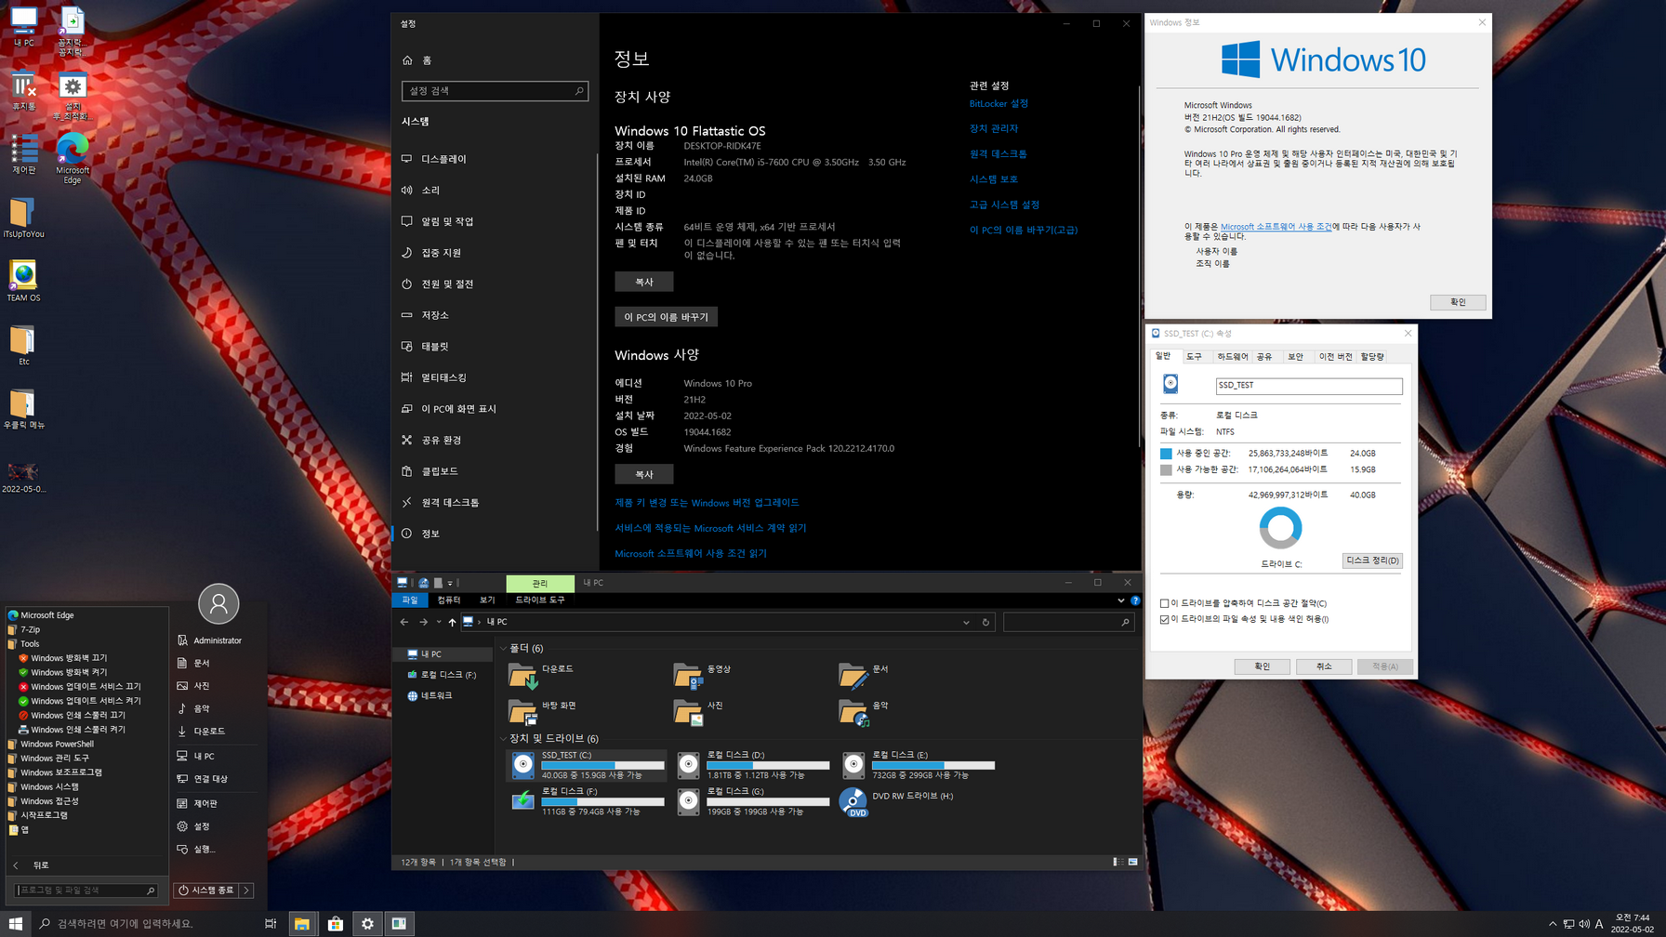This screenshot has width=1666, height=937.
Task: Uncheck file content indexing option
Action: [x=1164, y=619]
